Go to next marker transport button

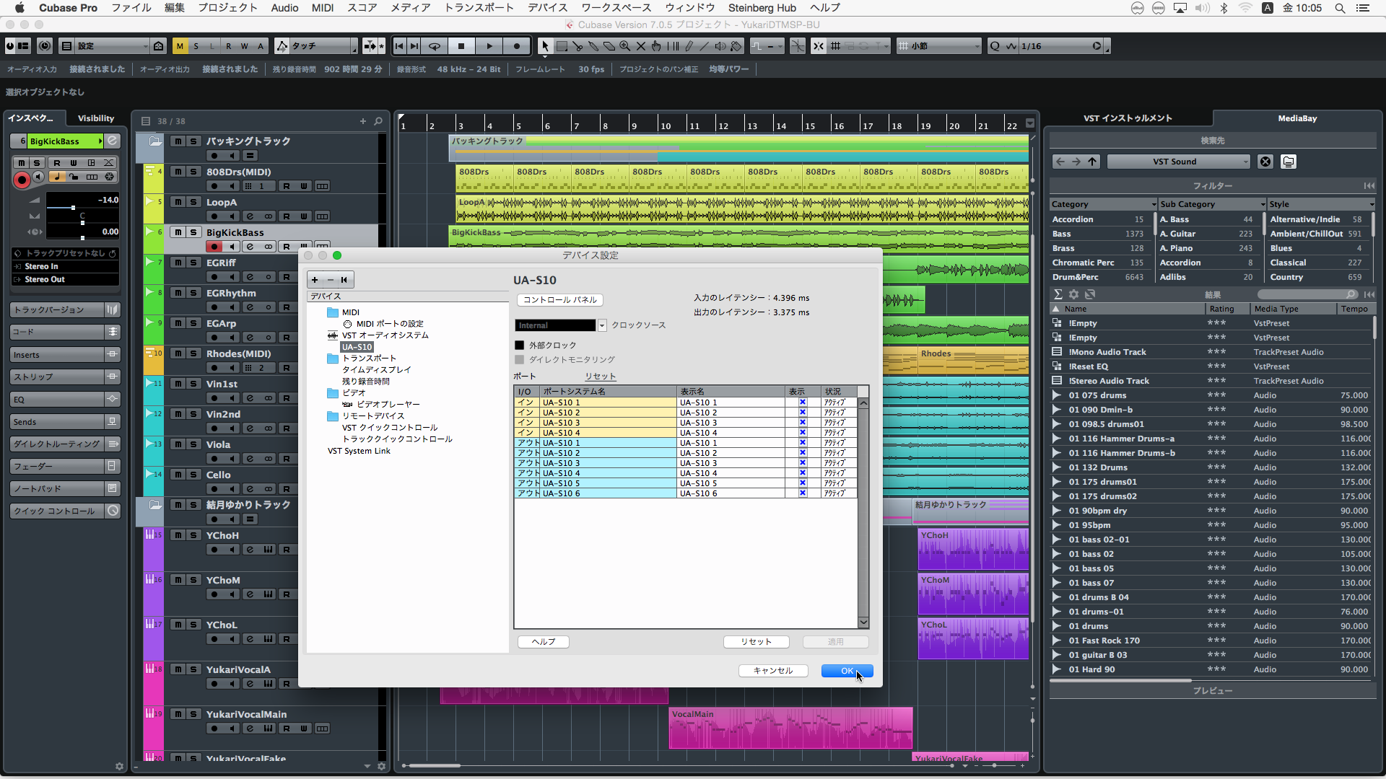[x=414, y=46]
